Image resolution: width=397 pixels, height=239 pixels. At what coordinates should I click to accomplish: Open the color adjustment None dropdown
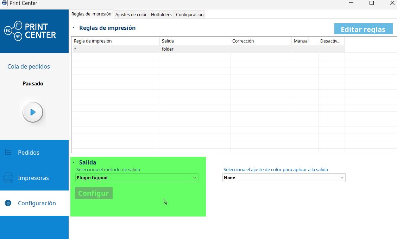[x=284, y=178]
